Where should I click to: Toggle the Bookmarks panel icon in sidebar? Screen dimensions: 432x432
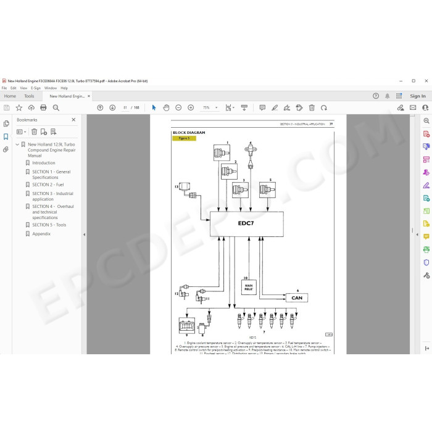[x=6, y=136]
